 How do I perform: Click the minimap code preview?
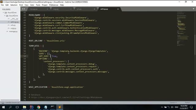(x=183, y=29)
